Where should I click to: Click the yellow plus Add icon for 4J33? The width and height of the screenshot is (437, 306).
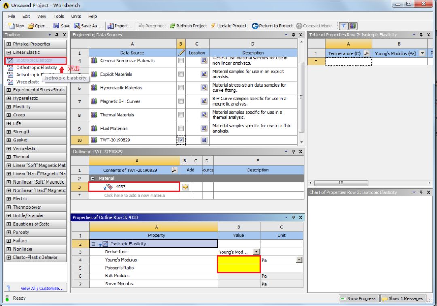click(185, 187)
